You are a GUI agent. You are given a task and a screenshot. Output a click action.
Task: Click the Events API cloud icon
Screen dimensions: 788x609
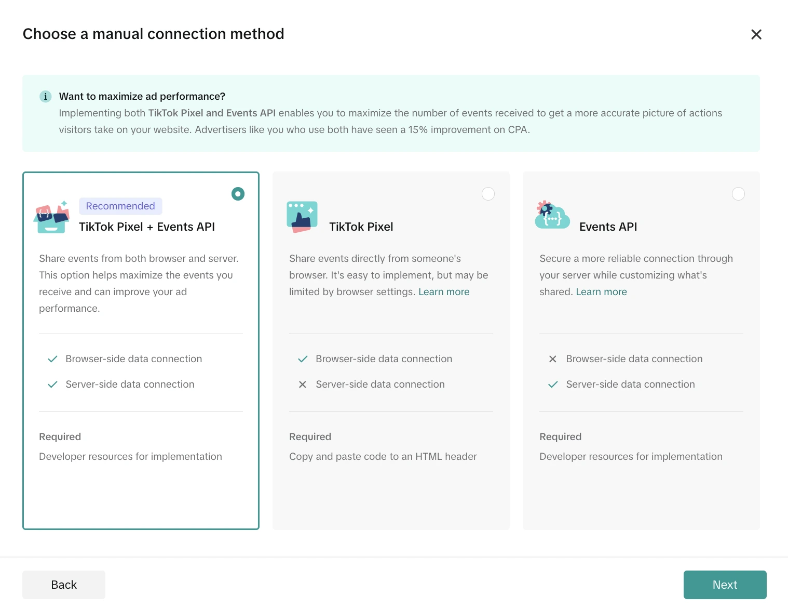(x=552, y=215)
